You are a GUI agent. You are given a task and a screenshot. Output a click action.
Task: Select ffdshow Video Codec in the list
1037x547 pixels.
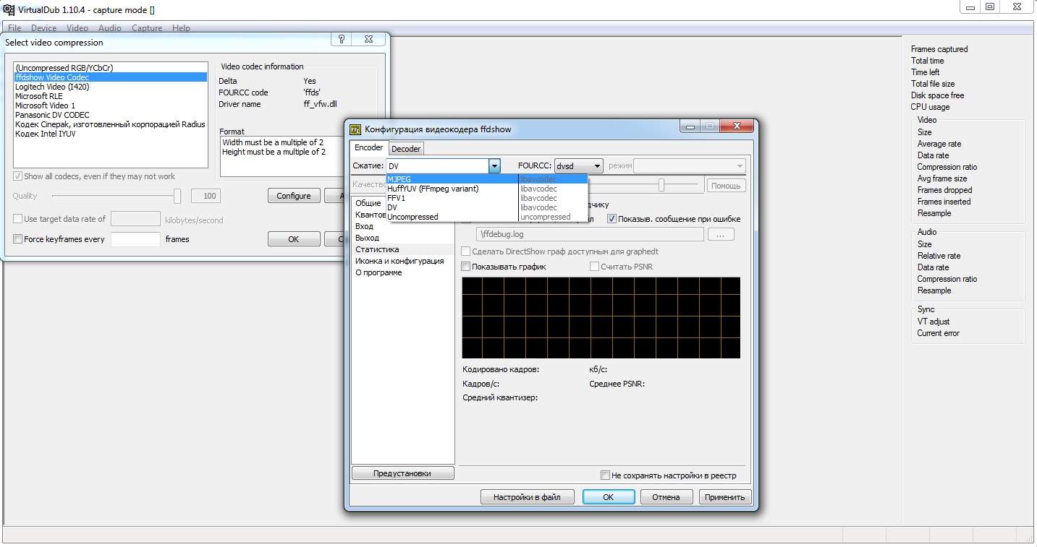pos(111,77)
